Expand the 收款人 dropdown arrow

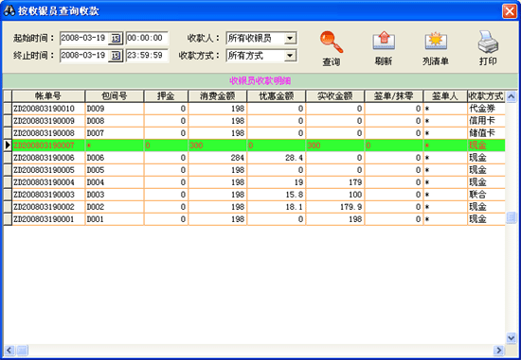(290, 38)
